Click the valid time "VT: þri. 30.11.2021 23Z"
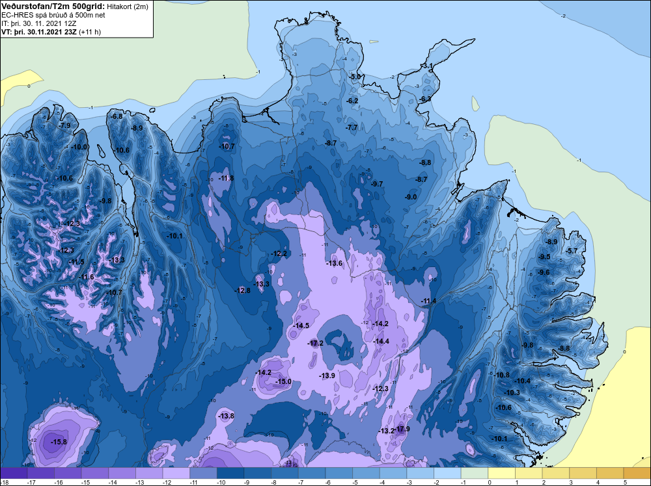Viewport: 651px width, 486px height. pyautogui.click(x=39, y=32)
